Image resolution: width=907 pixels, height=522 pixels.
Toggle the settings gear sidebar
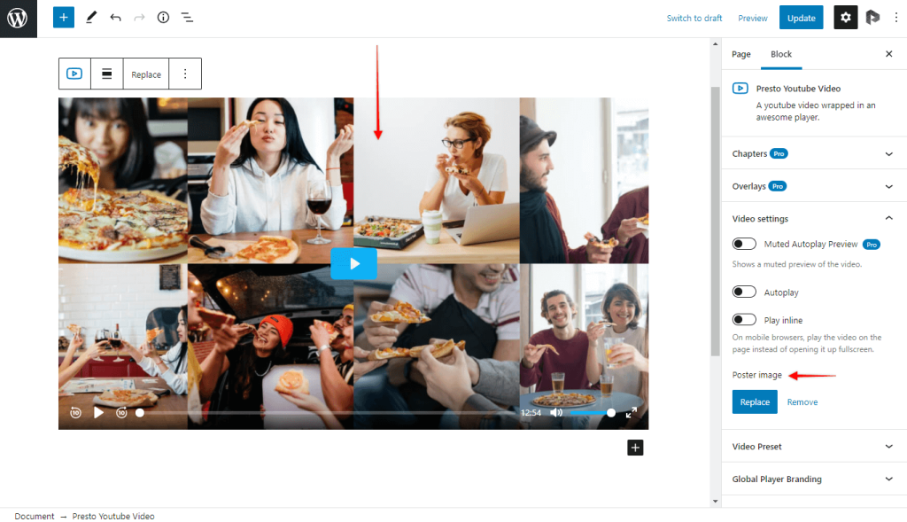click(x=845, y=18)
